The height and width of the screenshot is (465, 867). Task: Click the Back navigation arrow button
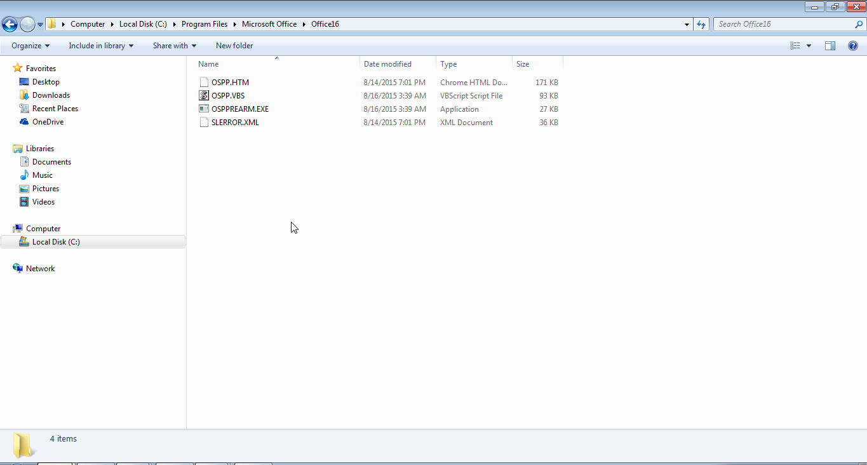(10, 25)
